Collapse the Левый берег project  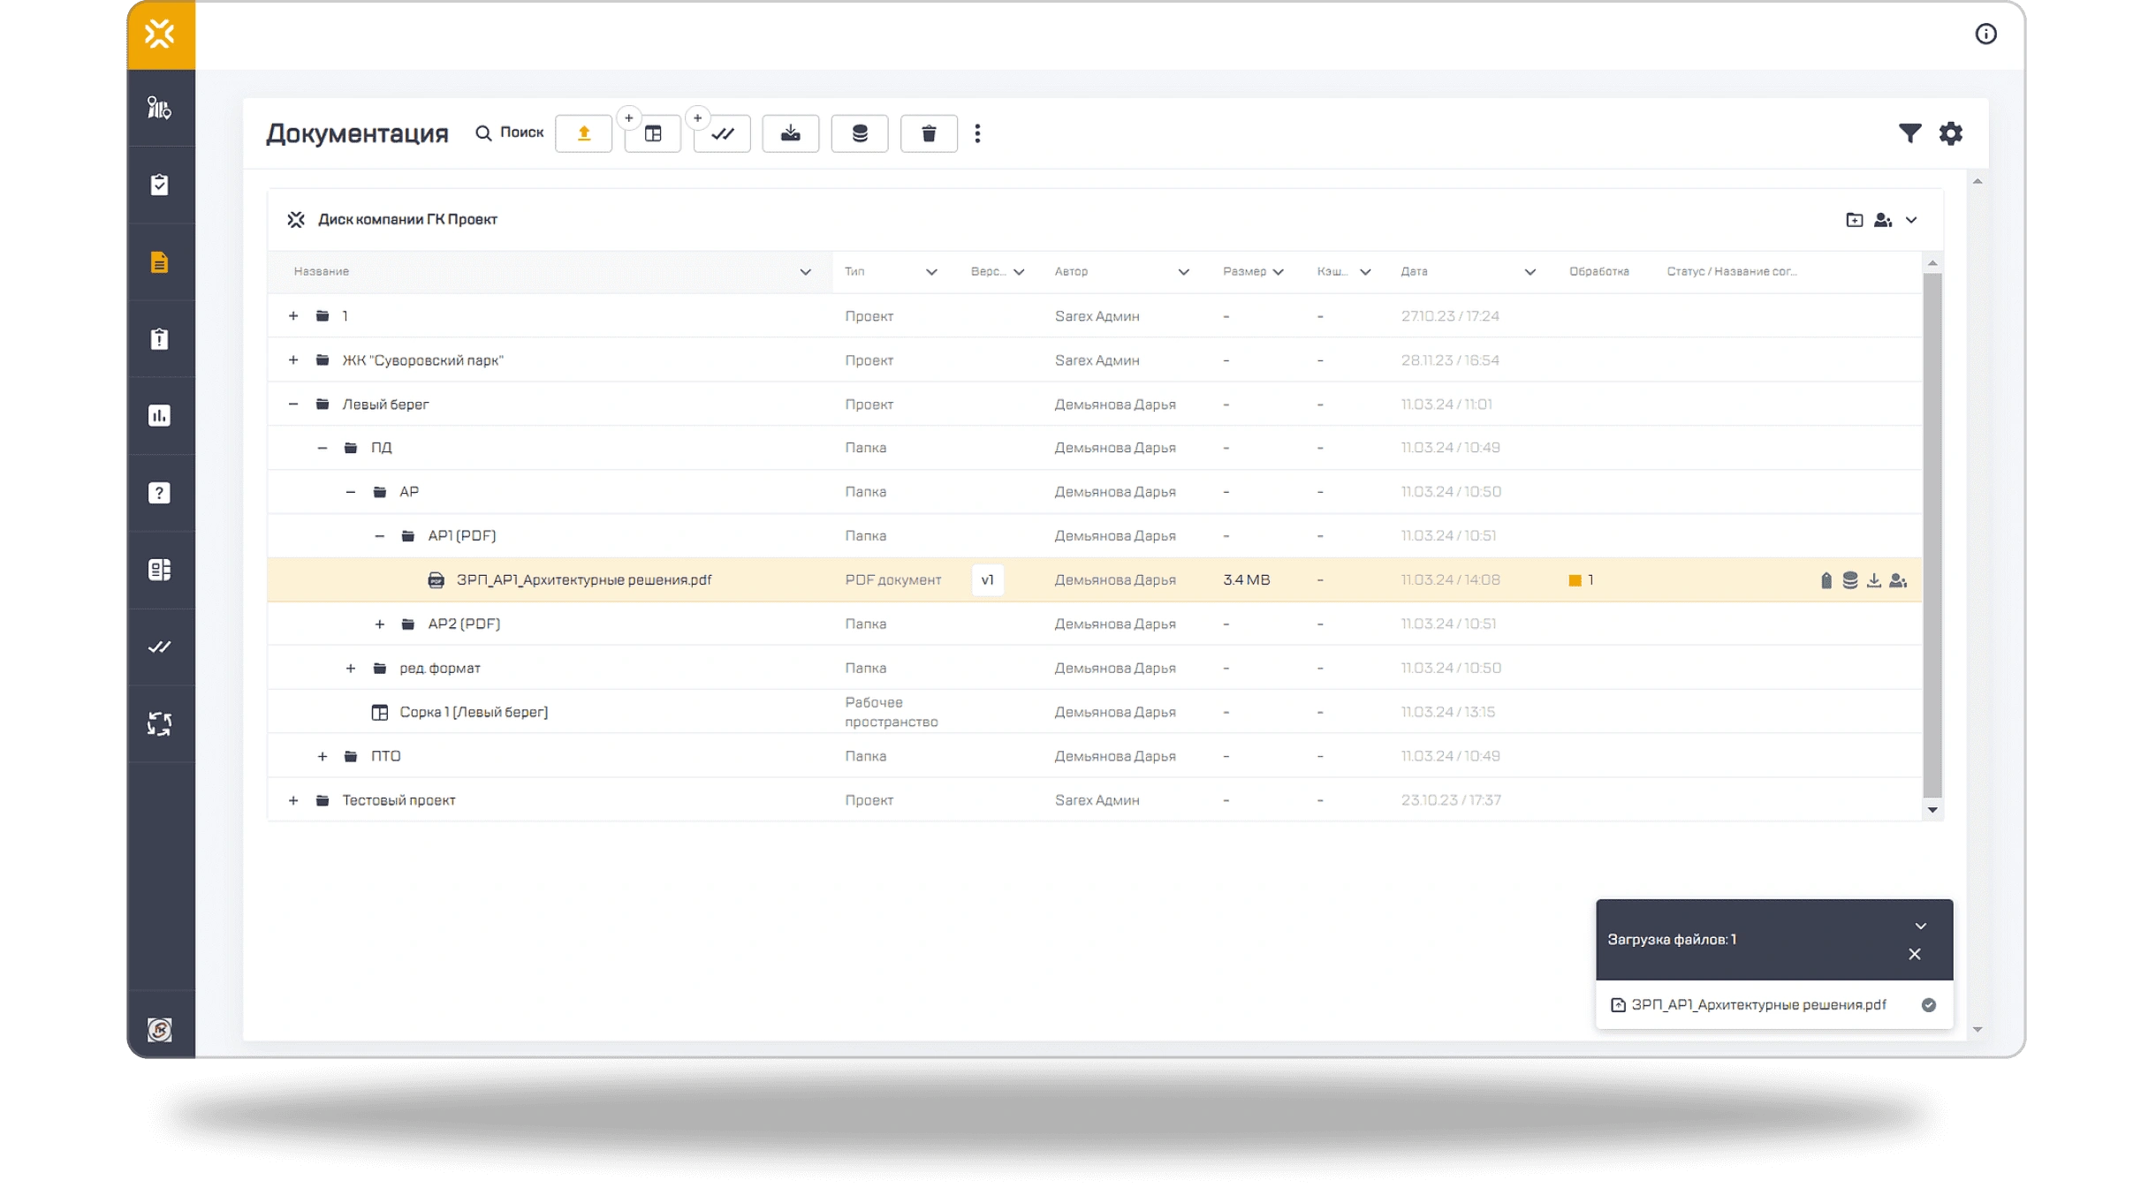point(293,405)
